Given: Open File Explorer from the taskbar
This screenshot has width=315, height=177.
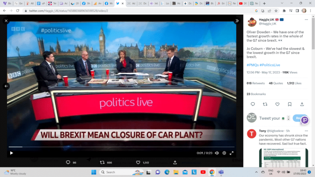Looking at the screenshot, I should (176, 172).
